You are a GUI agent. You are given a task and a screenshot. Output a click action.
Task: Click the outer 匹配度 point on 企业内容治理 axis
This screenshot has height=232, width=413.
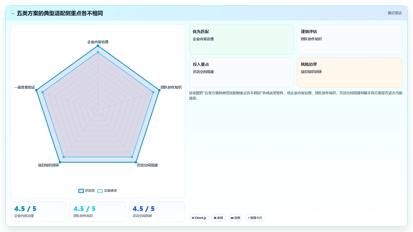coord(98,46)
